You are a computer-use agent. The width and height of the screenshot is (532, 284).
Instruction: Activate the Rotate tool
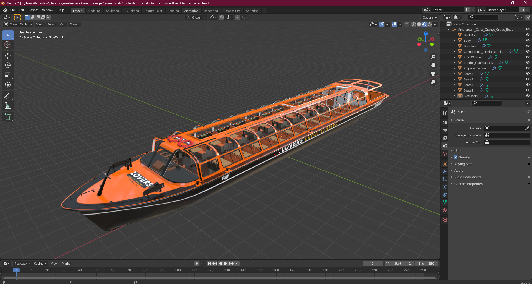tap(8, 65)
